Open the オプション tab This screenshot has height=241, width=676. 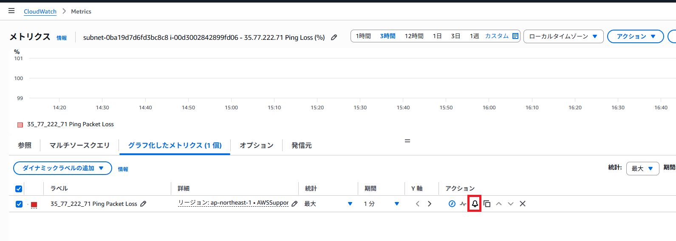tap(257, 145)
